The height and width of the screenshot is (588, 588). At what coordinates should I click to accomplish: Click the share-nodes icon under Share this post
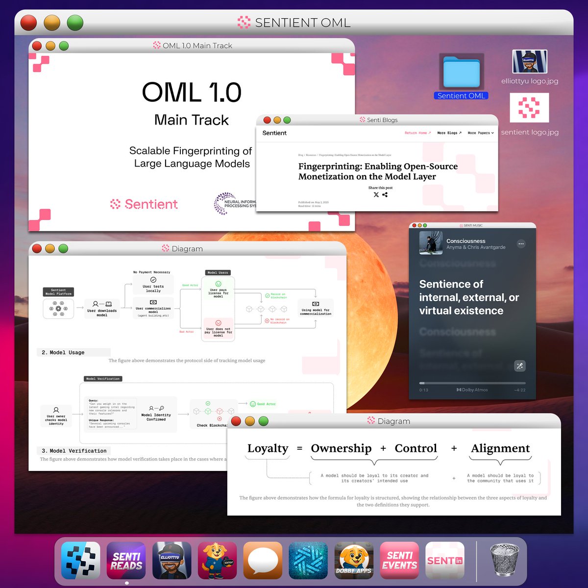(x=385, y=195)
